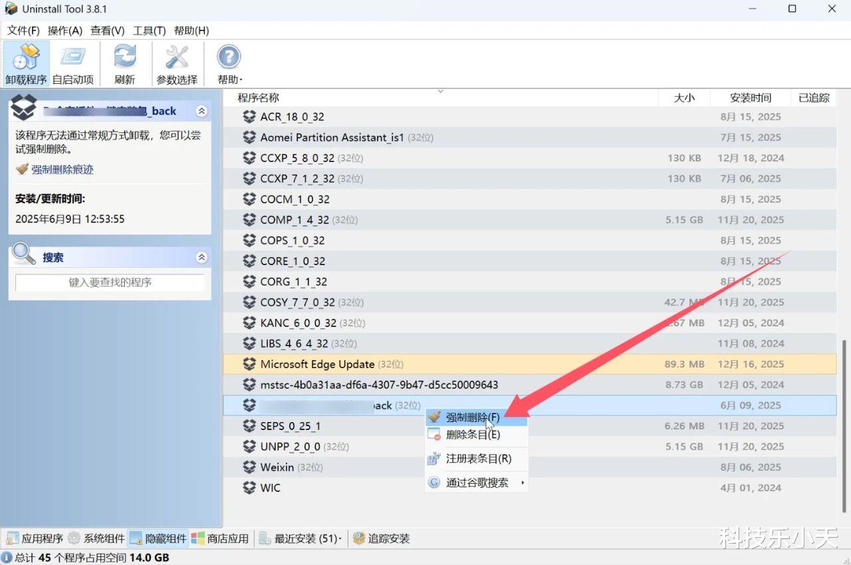Select the SEPS_0_25_1 name text

(x=291, y=426)
